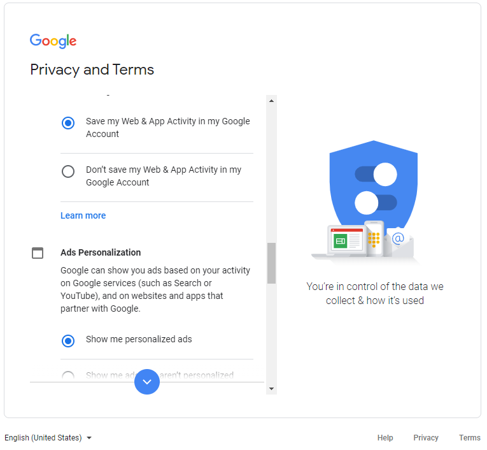Open the Learn more link
487x450 pixels.
point(83,215)
